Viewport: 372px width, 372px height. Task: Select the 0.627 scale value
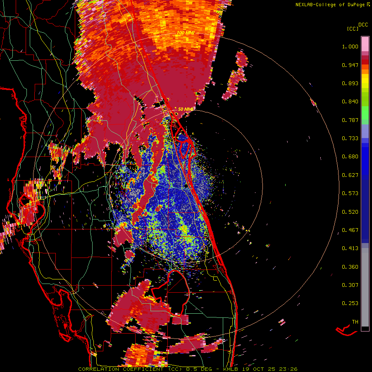[350, 175]
